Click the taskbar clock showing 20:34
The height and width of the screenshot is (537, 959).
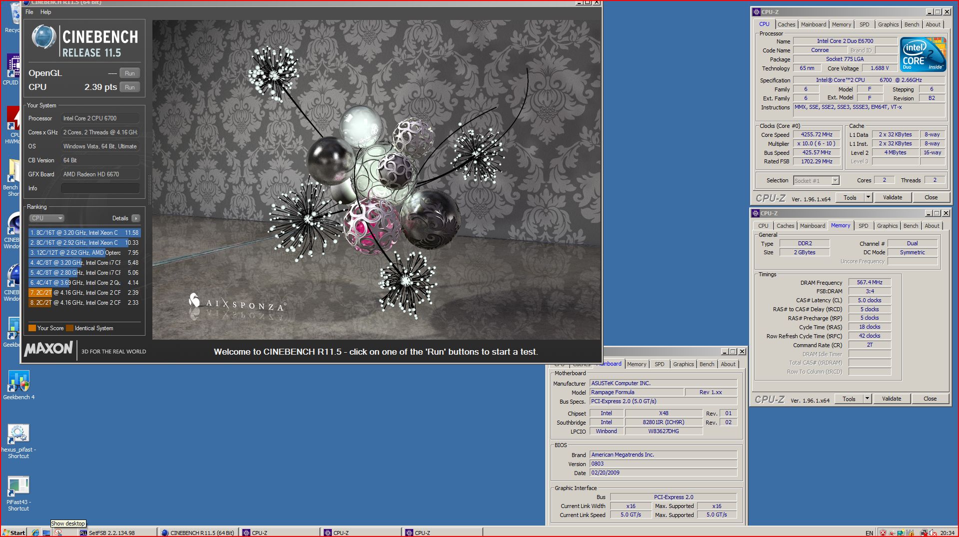click(x=947, y=533)
